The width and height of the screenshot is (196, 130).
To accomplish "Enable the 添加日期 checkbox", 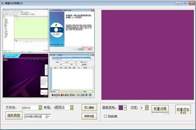I will (106, 116).
